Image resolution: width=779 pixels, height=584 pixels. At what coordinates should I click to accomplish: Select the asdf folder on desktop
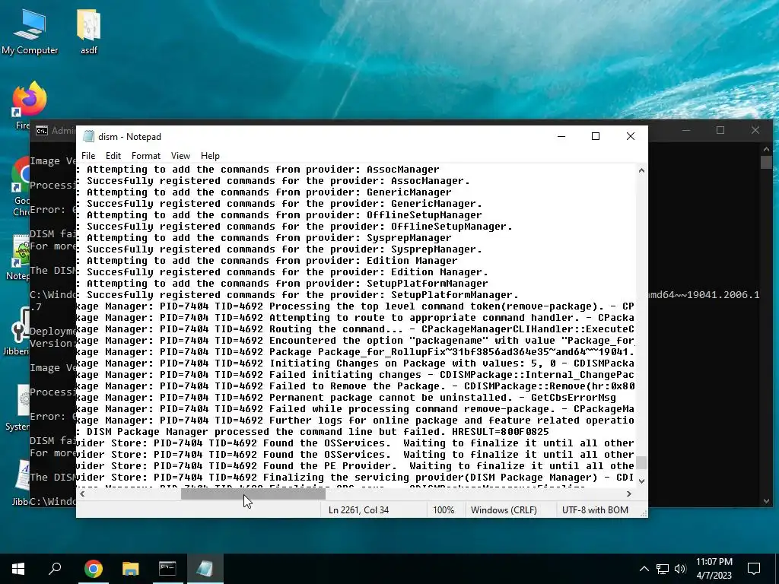(x=89, y=32)
